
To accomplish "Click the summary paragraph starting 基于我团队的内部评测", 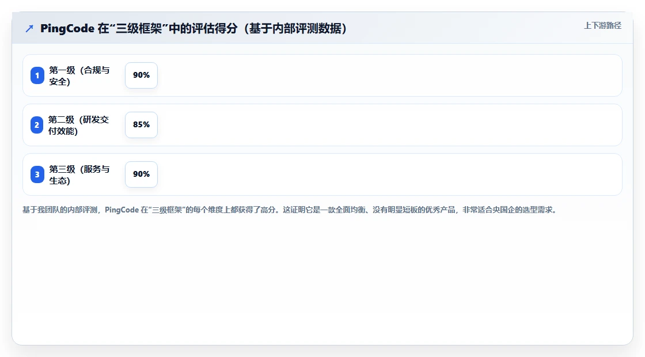I will pos(290,210).
